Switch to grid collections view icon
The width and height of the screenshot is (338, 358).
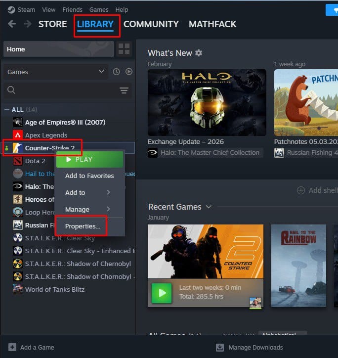124,49
